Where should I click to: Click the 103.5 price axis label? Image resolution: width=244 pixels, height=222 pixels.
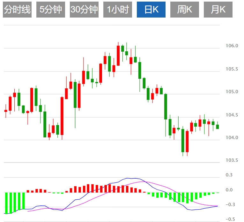[x=232, y=160]
